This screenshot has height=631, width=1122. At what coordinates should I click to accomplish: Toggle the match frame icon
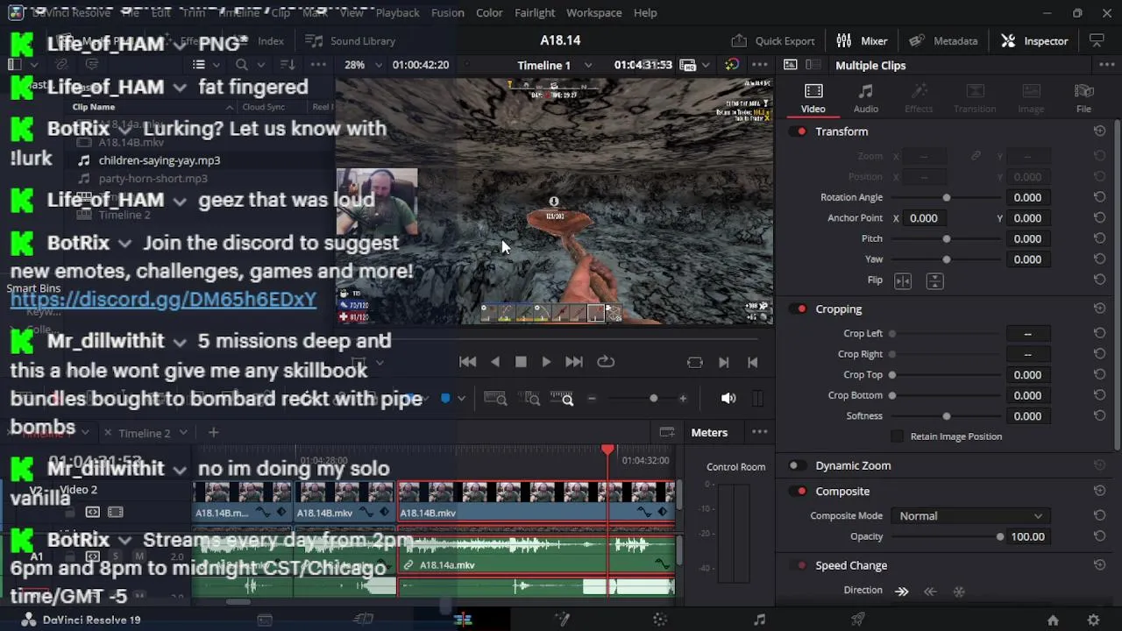[694, 362]
